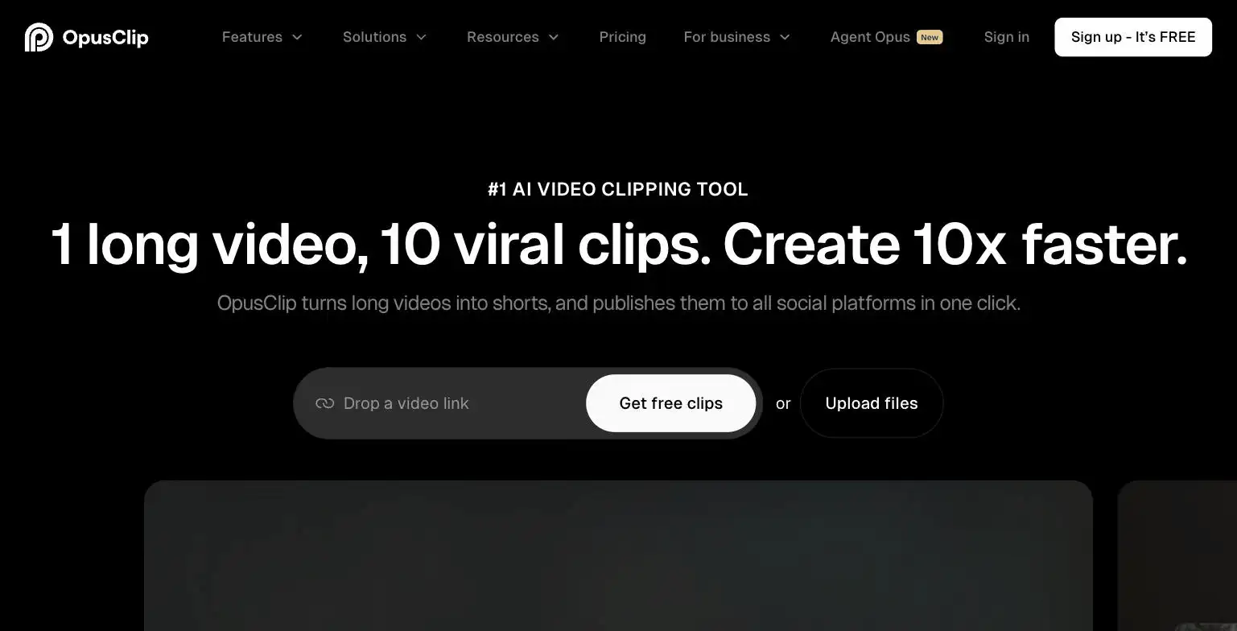Viewport: 1237px width, 631px height.
Task: Expand the Features chevron
Action: pyautogui.click(x=297, y=37)
